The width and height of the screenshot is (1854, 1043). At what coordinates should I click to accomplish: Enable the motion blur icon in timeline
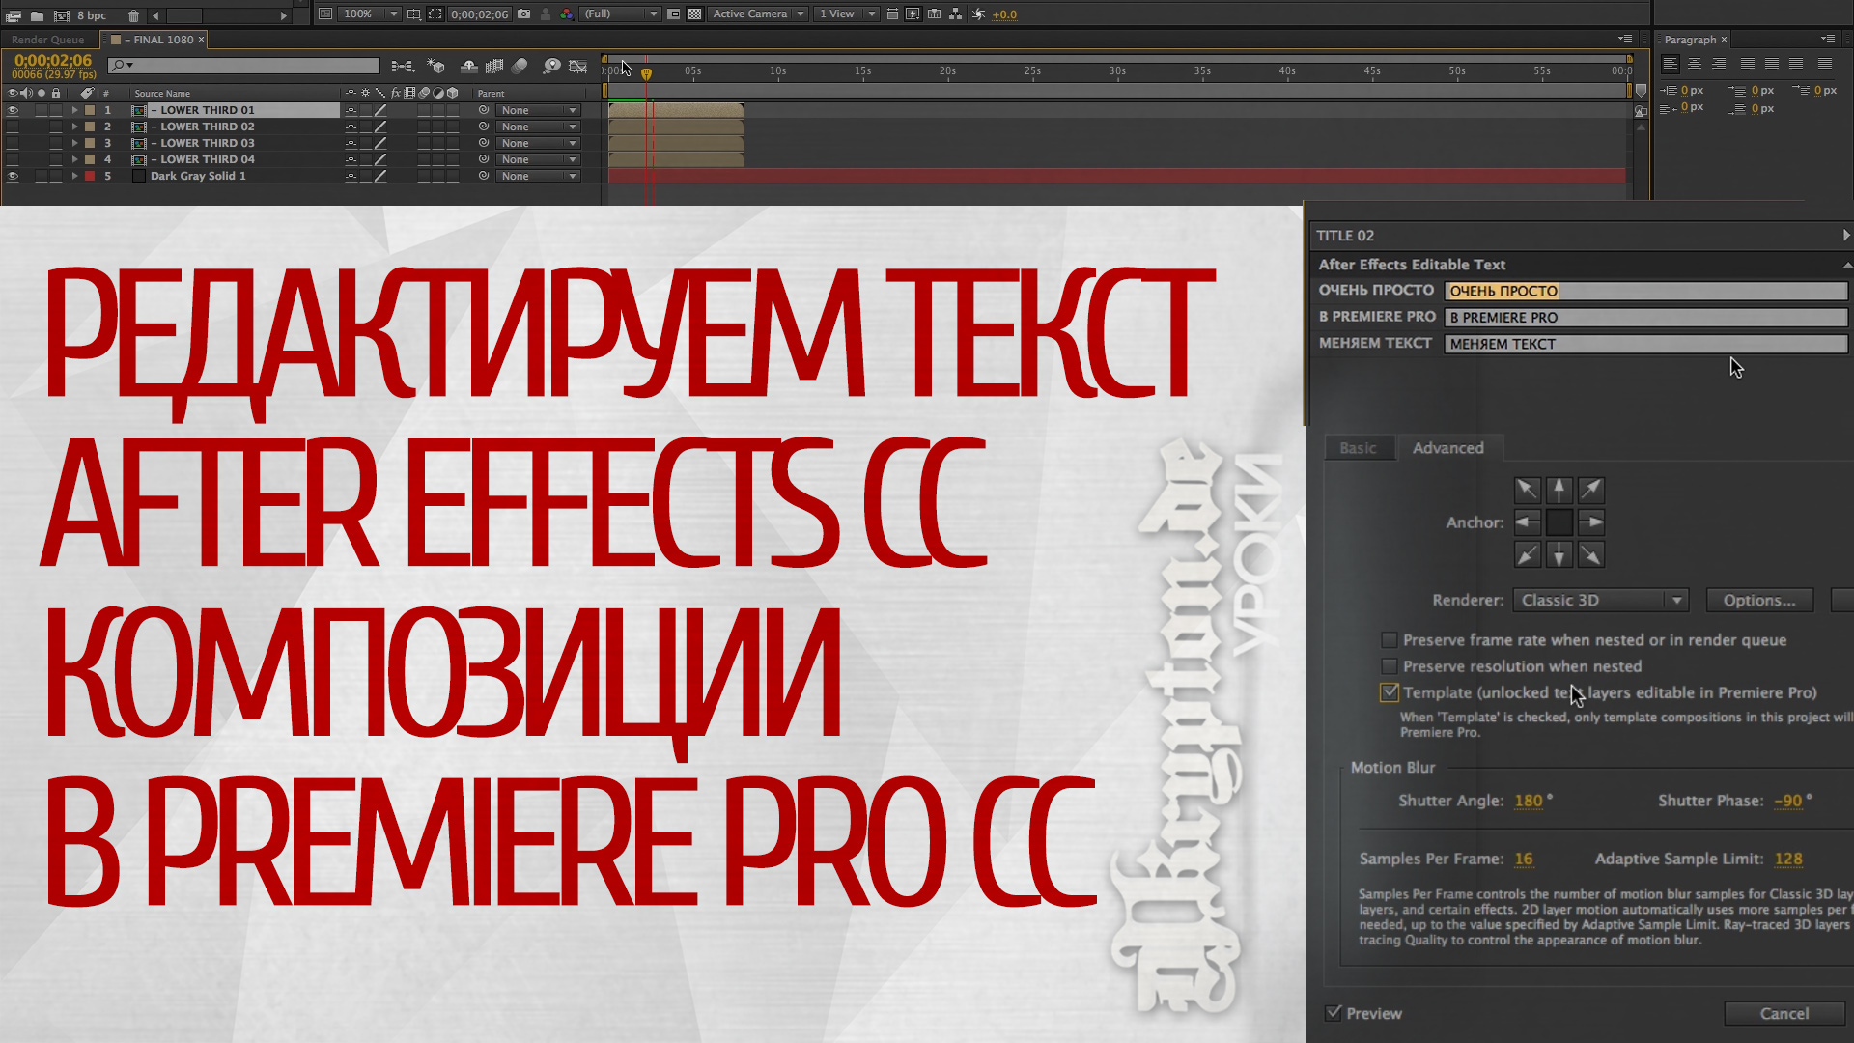[x=520, y=67]
